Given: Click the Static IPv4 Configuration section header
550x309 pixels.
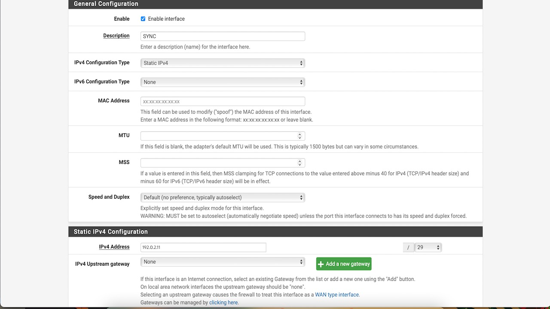Looking at the screenshot, I should (110, 231).
